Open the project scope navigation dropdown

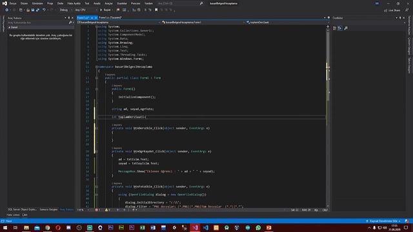click(x=119, y=23)
